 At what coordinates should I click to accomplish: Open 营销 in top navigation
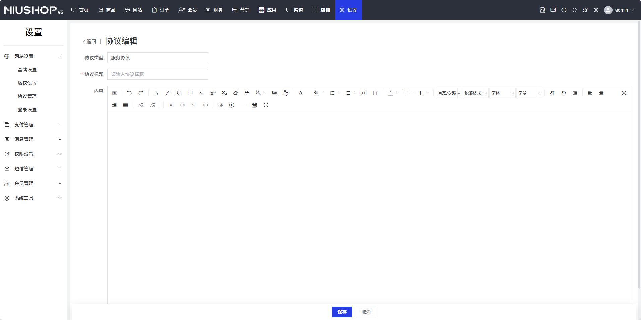241,10
